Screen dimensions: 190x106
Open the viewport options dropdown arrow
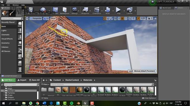tap(27, 18)
